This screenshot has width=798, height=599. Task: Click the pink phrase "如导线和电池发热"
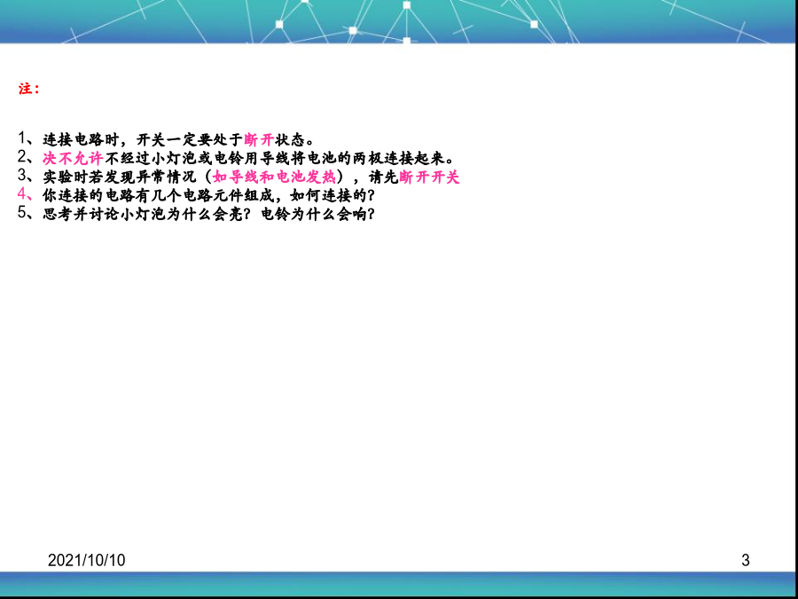coord(274,177)
